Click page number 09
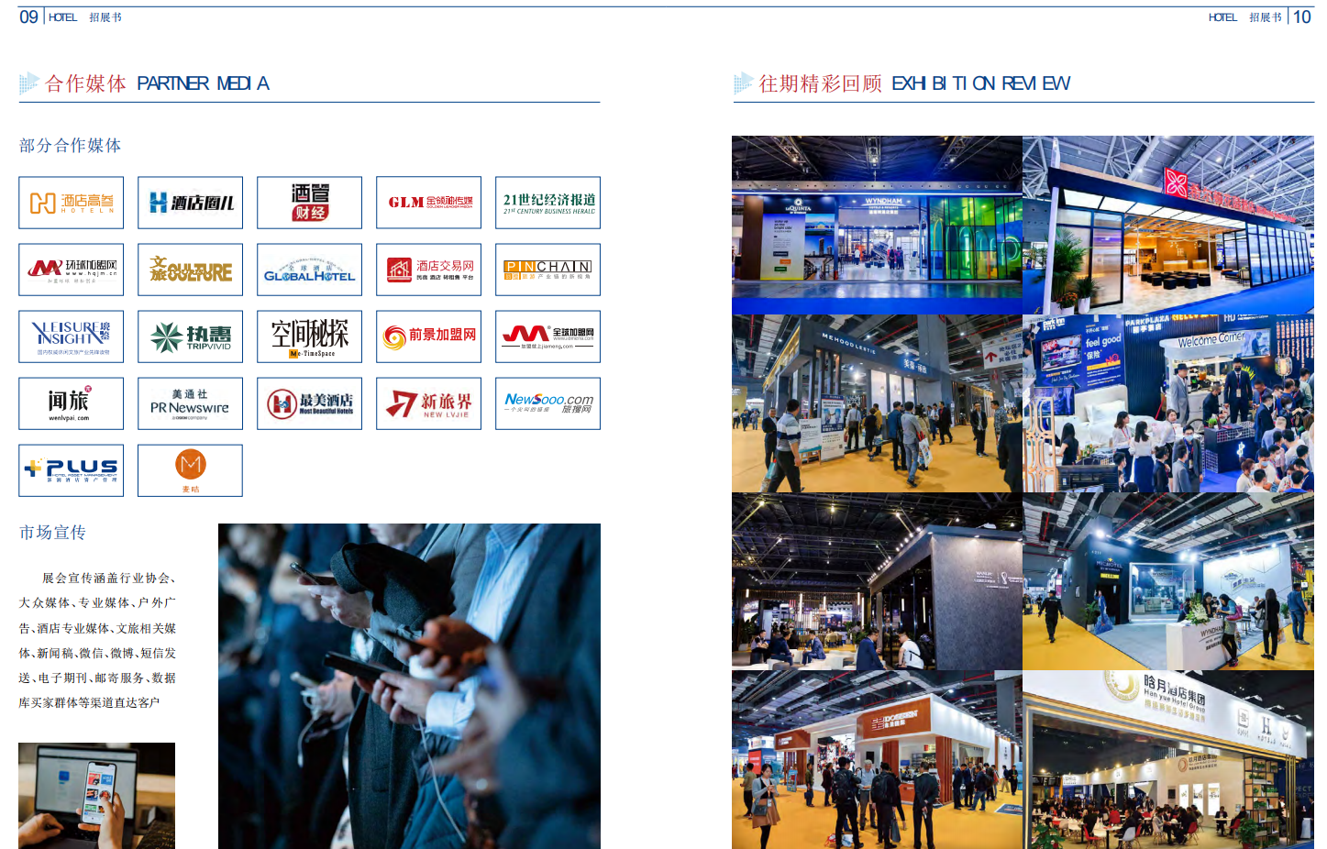The height and width of the screenshot is (849, 1327). [x=28, y=17]
